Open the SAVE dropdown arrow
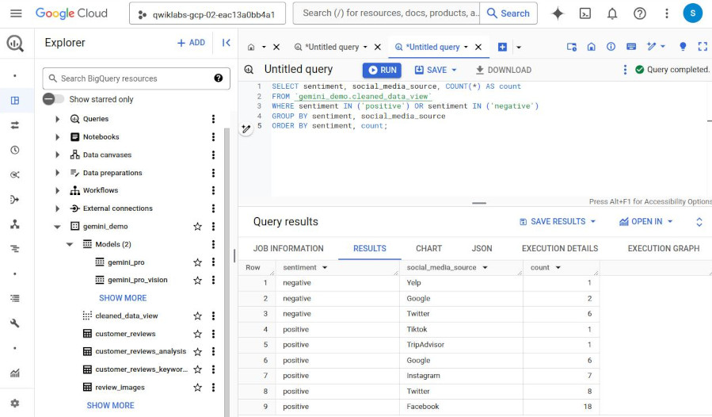 (x=454, y=70)
